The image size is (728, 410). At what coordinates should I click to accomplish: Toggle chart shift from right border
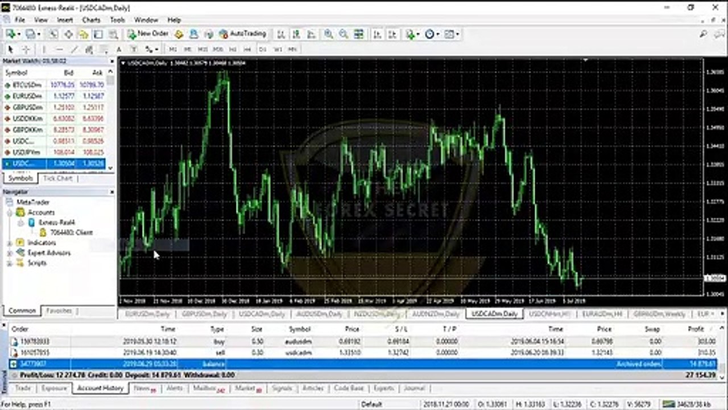coord(392,34)
